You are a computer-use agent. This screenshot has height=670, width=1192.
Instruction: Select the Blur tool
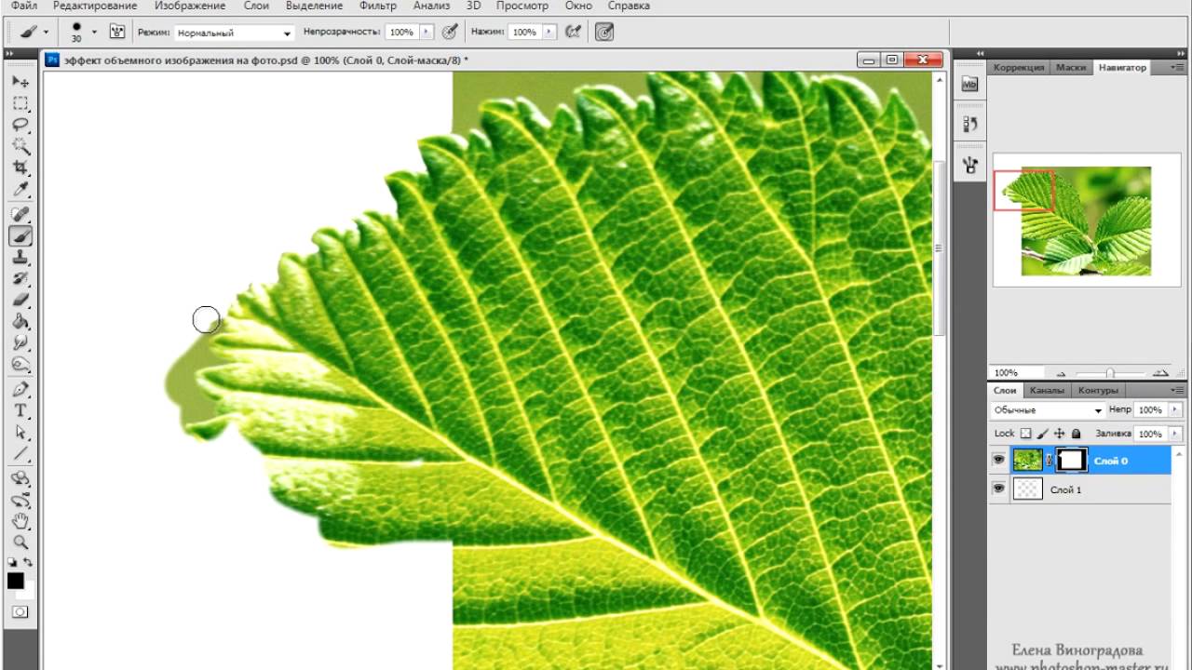(x=20, y=343)
